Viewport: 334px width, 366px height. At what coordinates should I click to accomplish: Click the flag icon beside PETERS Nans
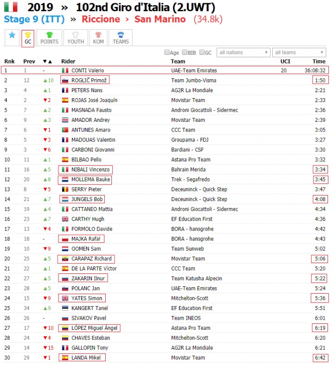[x=65, y=90]
